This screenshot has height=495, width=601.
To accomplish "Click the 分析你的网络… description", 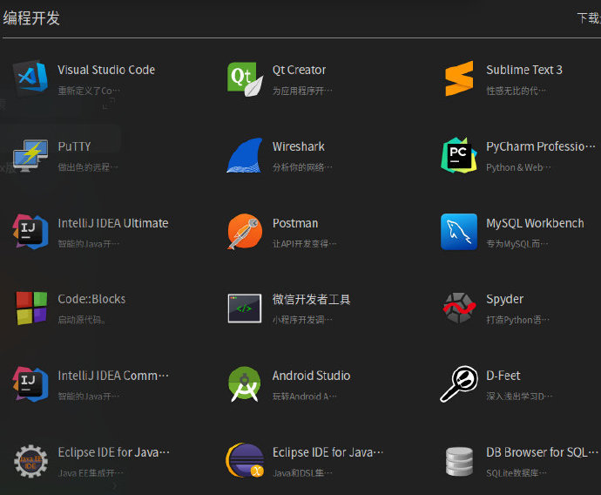I will point(302,167).
